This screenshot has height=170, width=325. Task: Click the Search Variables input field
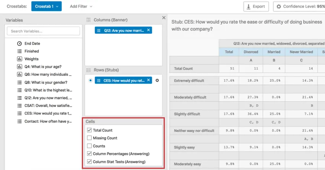[43, 31]
